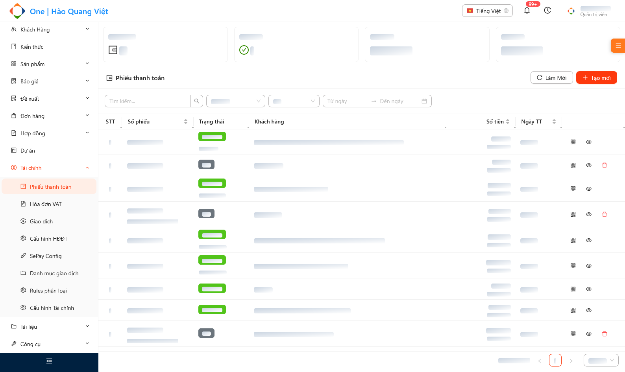Open Kiến thức menu item

(49, 47)
